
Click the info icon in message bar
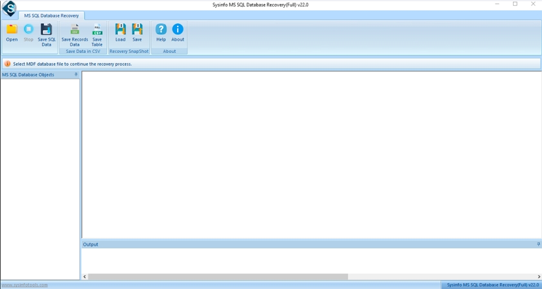click(8, 64)
